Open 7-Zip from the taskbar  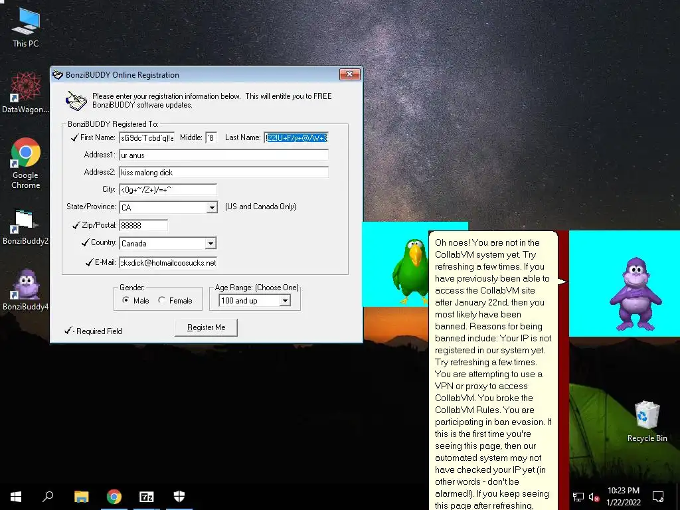coord(147,497)
